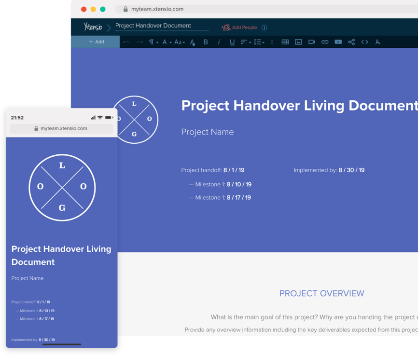Toggle italic formatting
The height and width of the screenshot is (355, 418).
[219, 42]
